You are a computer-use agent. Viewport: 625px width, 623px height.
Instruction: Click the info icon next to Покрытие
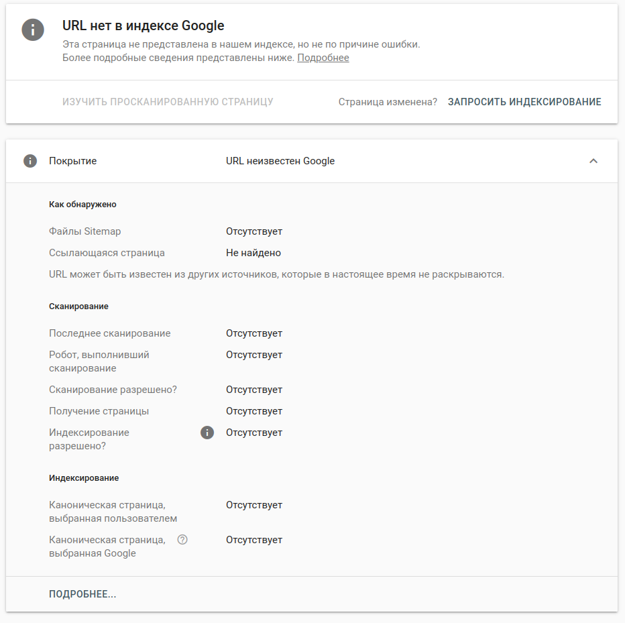30,161
